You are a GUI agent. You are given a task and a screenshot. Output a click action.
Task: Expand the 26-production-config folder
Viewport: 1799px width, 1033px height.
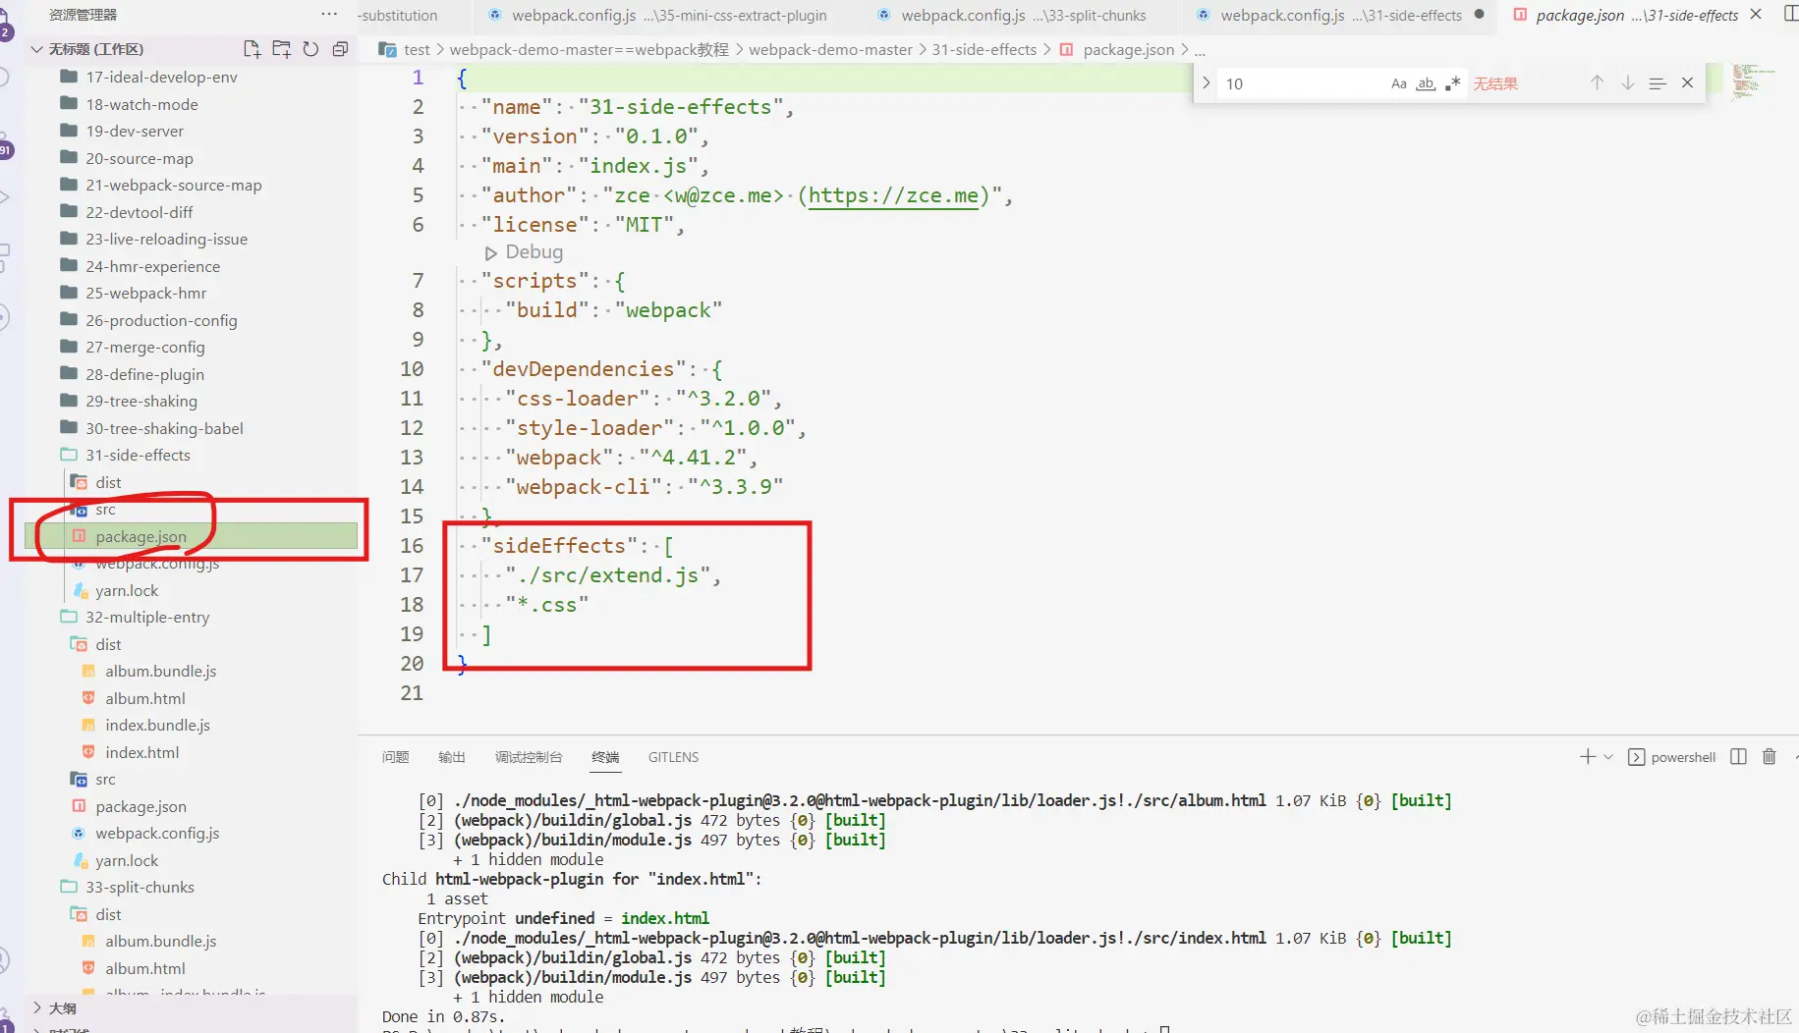click(161, 320)
